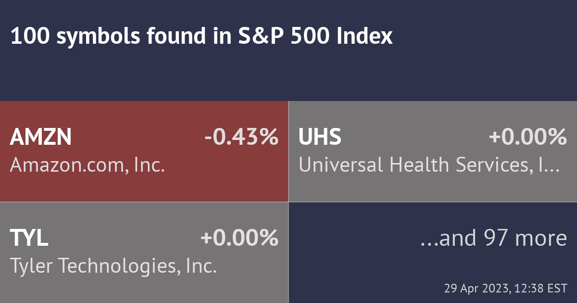Screen dimensions: 577x303
Task: Select the TYL ticker symbol
Action: (29, 239)
